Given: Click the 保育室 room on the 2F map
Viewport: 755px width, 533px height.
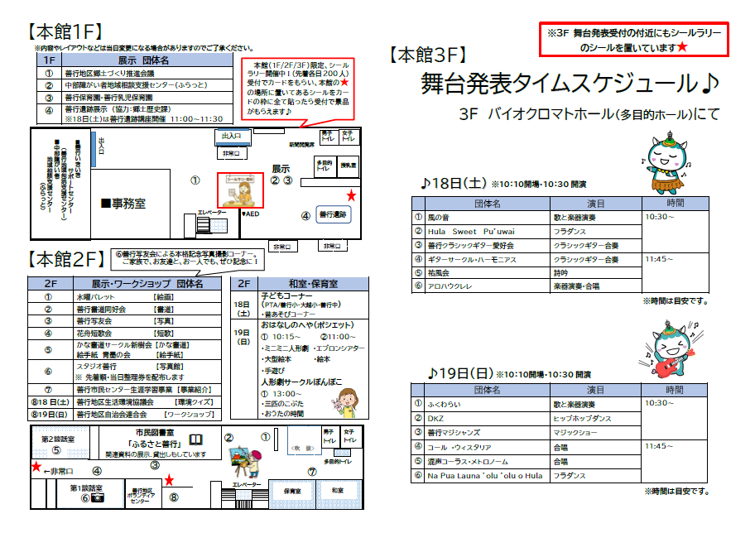Looking at the screenshot, I should [291, 491].
